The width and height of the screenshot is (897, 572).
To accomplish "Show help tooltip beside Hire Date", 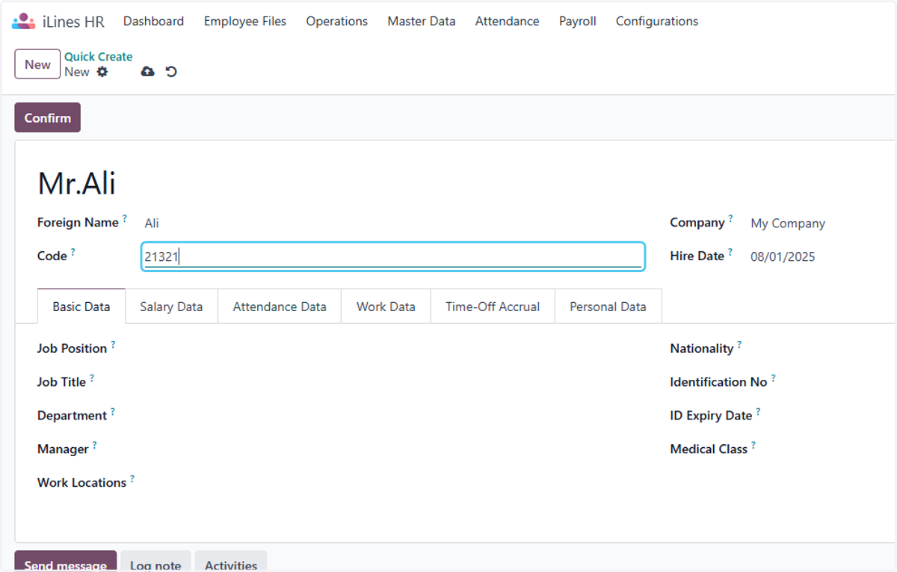I will pos(730,252).
